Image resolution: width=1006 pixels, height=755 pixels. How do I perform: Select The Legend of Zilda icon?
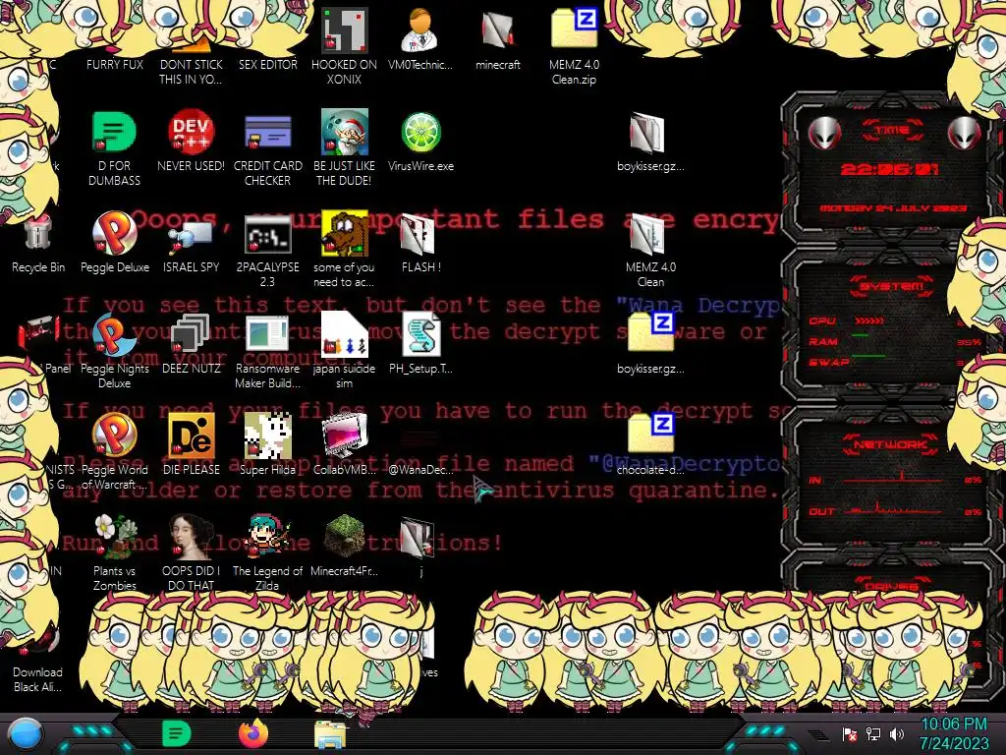(267, 552)
